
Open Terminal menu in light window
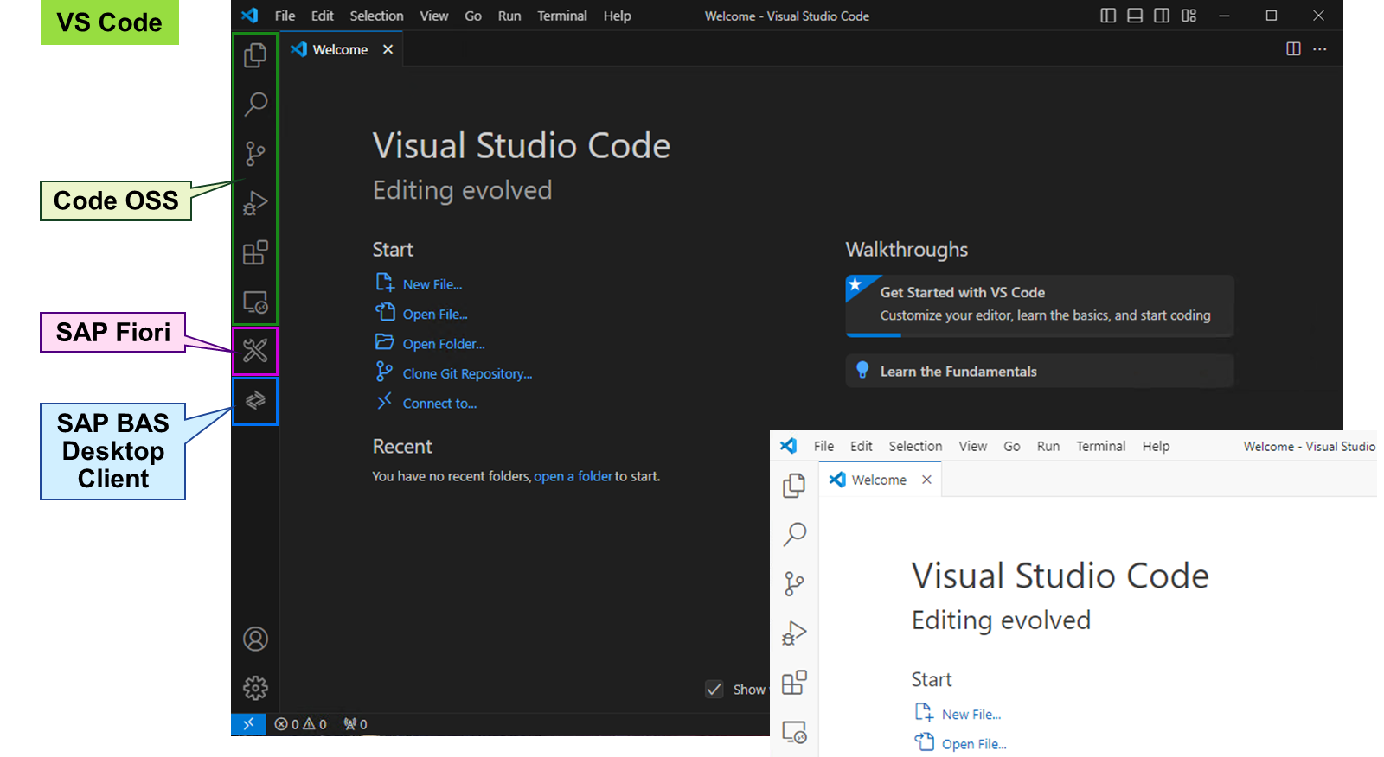pos(1100,446)
